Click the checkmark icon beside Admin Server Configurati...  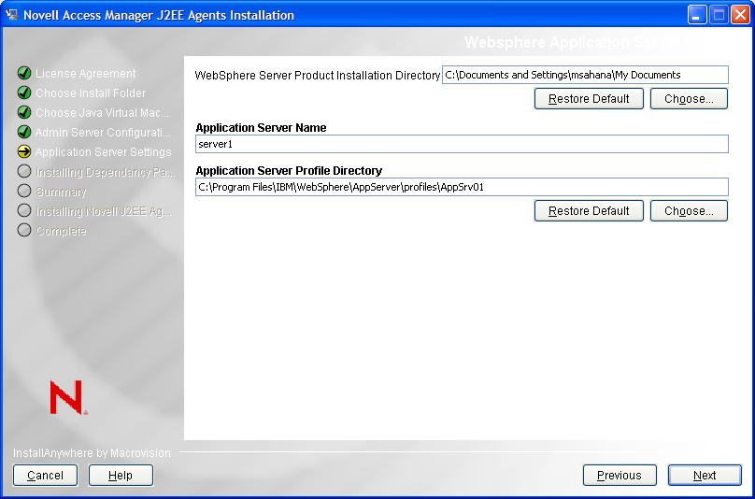[24, 132]
